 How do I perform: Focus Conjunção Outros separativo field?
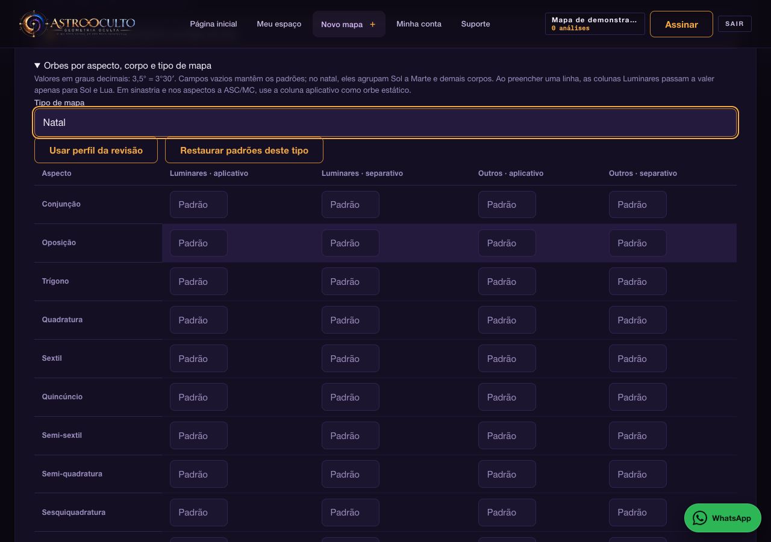[x=638, y=205]
